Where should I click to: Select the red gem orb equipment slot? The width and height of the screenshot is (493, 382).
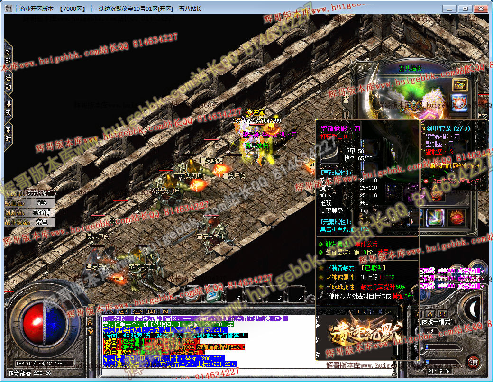tap(456, 218)
